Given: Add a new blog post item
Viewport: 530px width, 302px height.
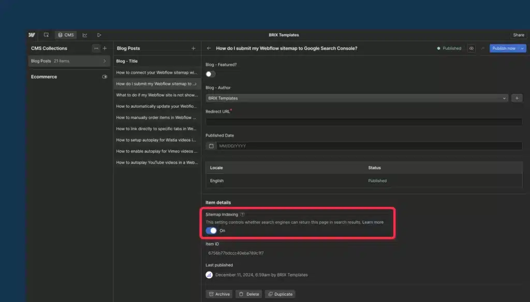Looking at the screenshot, I should click(x=194, y=48).
